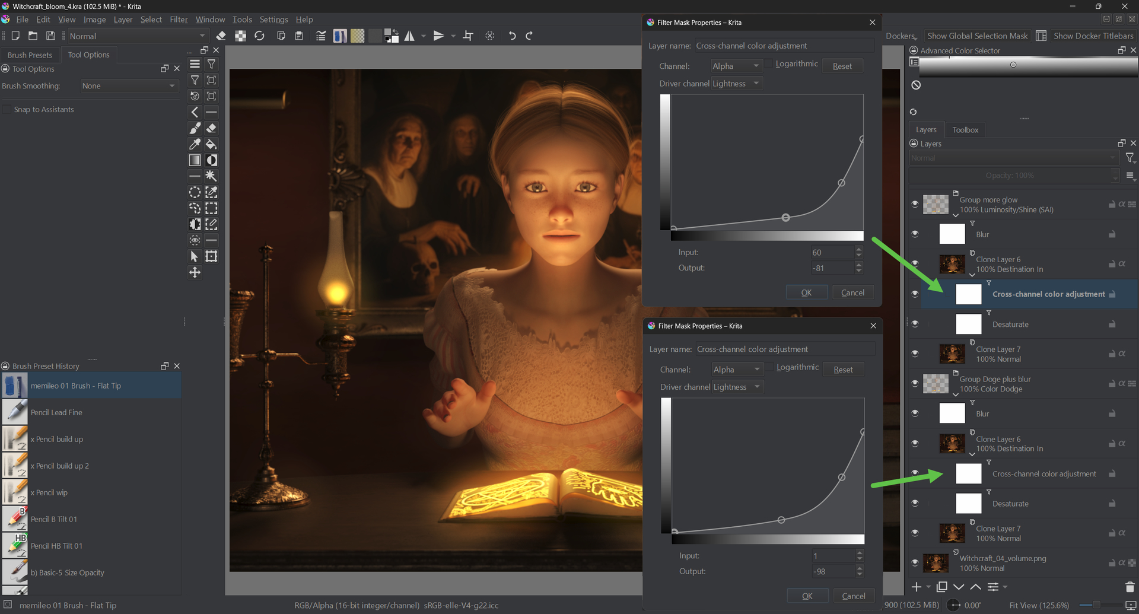Viewport: 1139px width, 614px height.
Task: Click OK in the lower Filter Mask dialog
Action: 807,596
